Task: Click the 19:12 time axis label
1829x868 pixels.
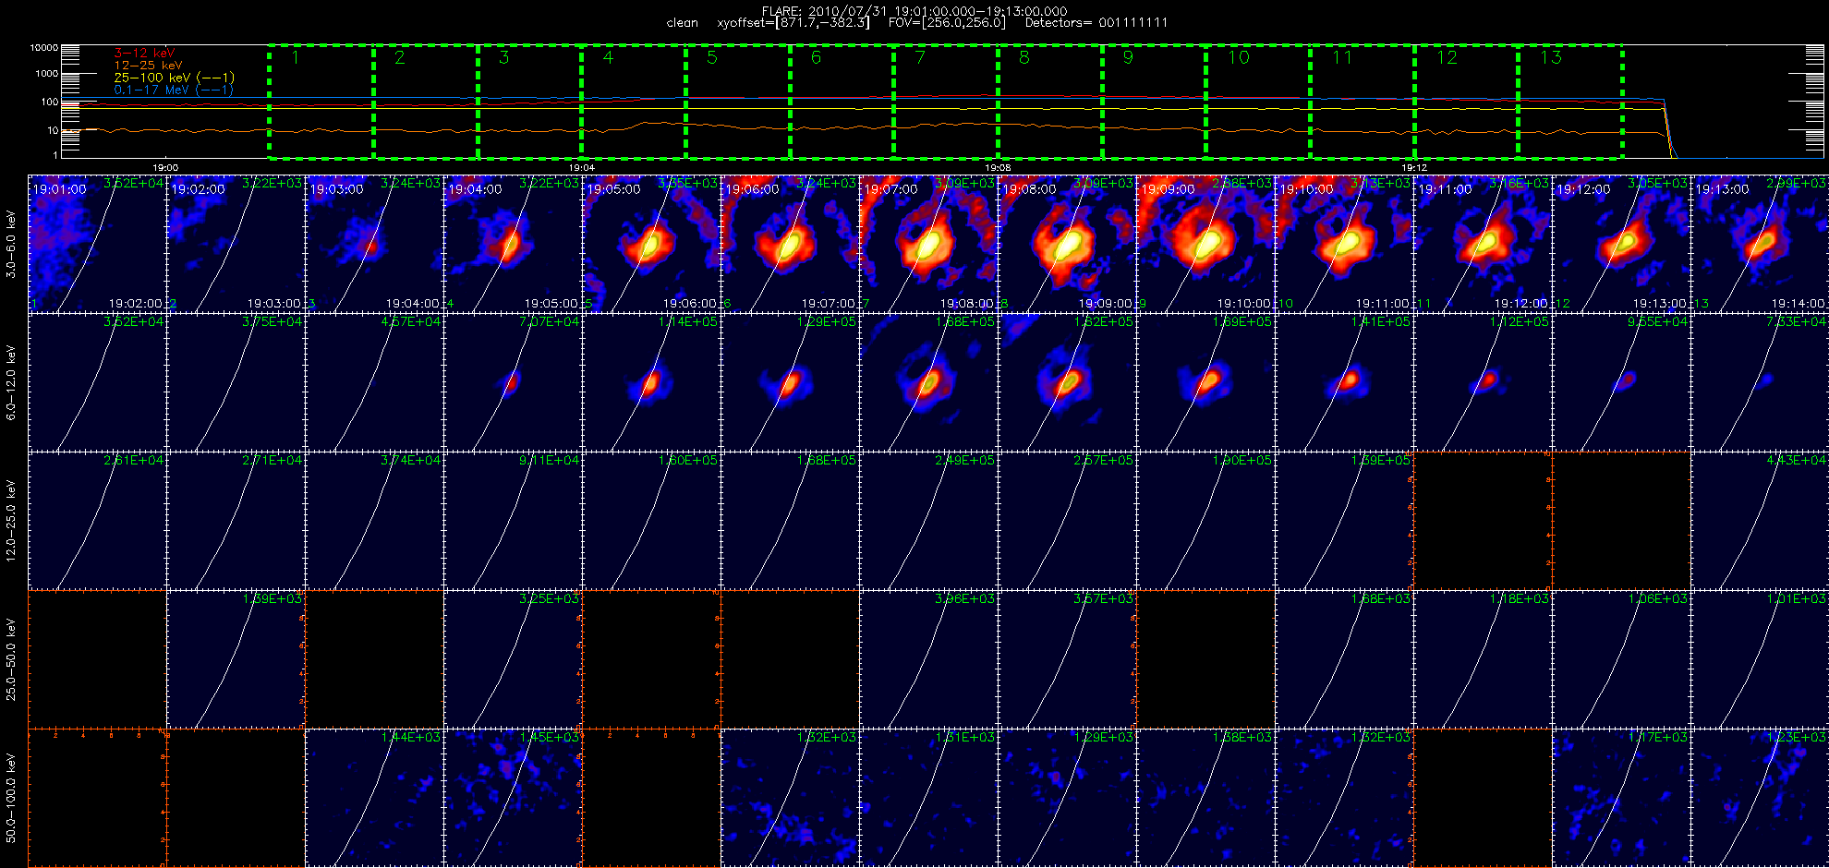Action: coord(1414,168)
